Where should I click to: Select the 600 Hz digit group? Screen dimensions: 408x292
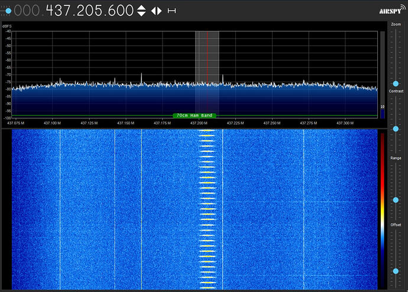click(x=120, y=11)
